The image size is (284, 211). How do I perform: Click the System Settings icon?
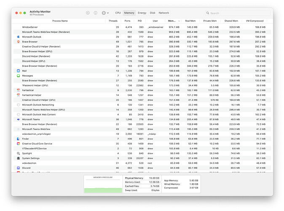[18, 158]
